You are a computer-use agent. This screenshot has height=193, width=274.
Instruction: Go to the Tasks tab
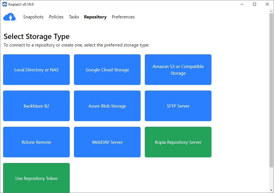click(x=74, y=17)
